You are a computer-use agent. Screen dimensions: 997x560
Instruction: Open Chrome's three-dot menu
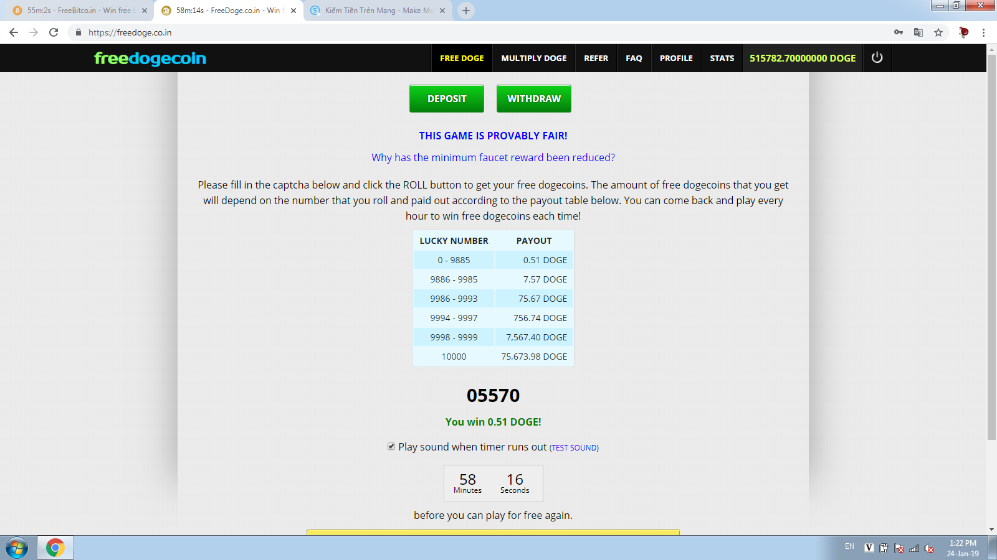pyautogui.click(x=983, y=32)
